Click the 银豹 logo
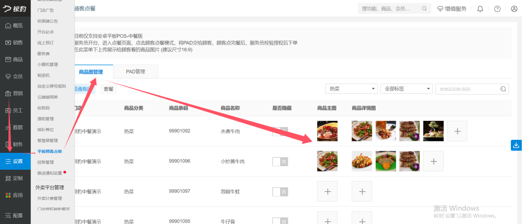522x224 pixels. coord(14,8)
